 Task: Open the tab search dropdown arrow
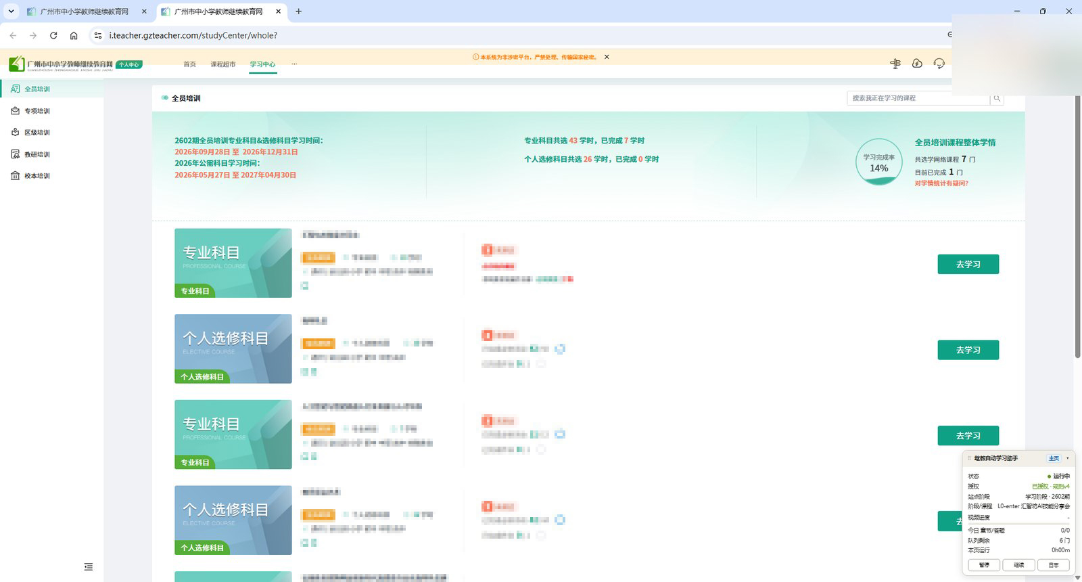pos(11,12)
